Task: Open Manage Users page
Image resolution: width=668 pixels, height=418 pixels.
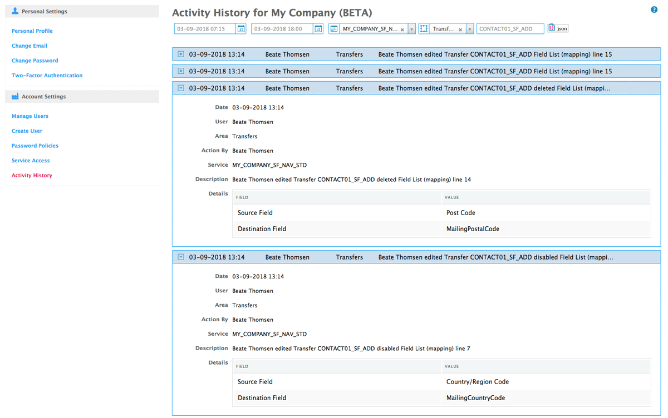Action: [x=30, y=116]
